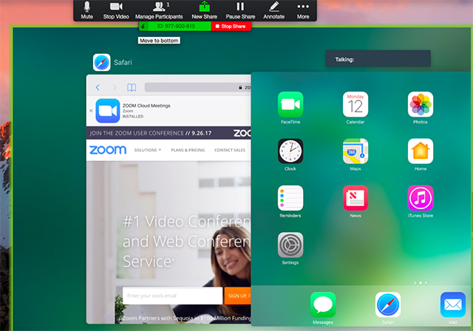Open the Annotate tool
473x331 pixels.
274,10
